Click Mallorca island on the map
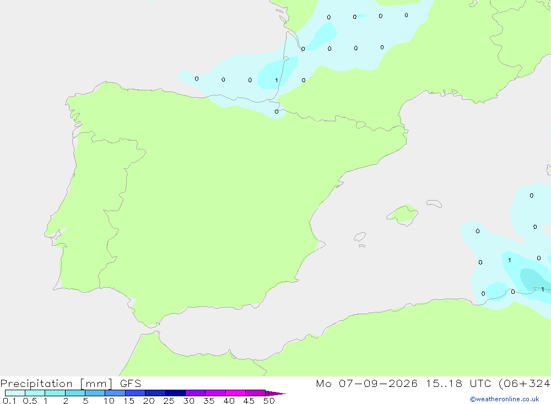551x404 pixels. click(403, 214)
